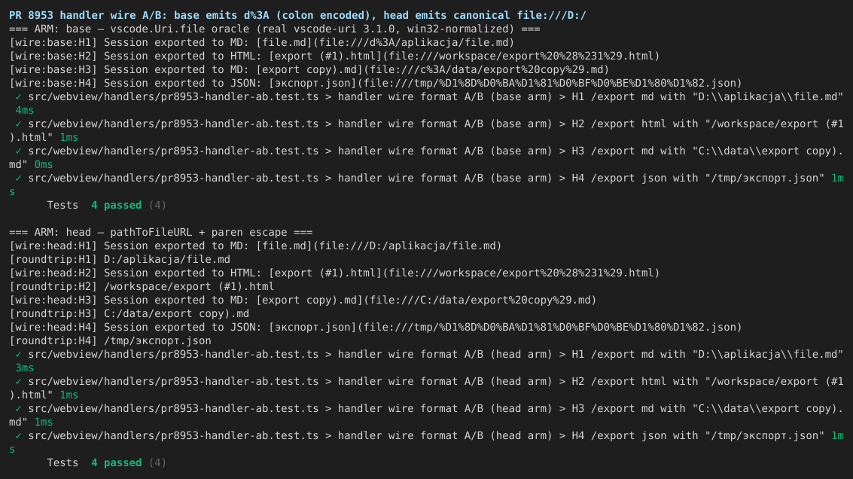This screenshot has height=479, width=853.
Task: Click the [roundtrip:H1] D:/aplikacja/file.md line
Action: [120, 260]
